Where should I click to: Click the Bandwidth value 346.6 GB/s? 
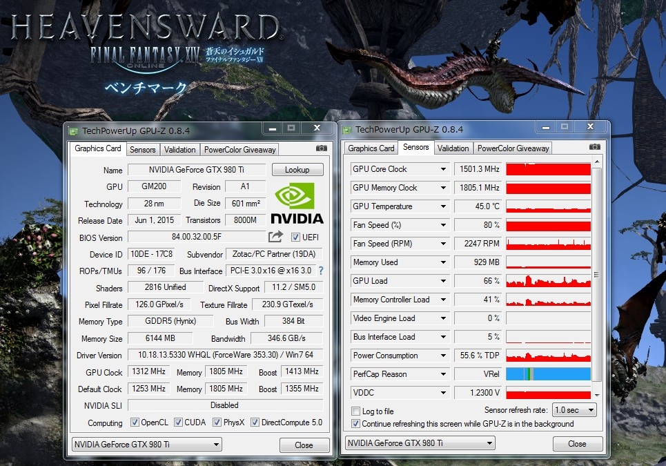pyautogui.click(x=286, y=338)
